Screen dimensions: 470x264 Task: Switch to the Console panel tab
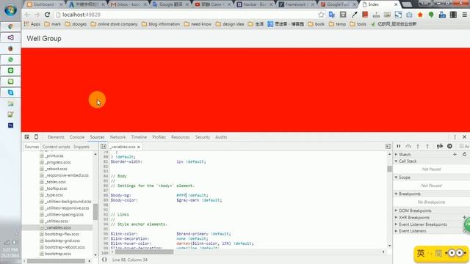click(77, 137)
